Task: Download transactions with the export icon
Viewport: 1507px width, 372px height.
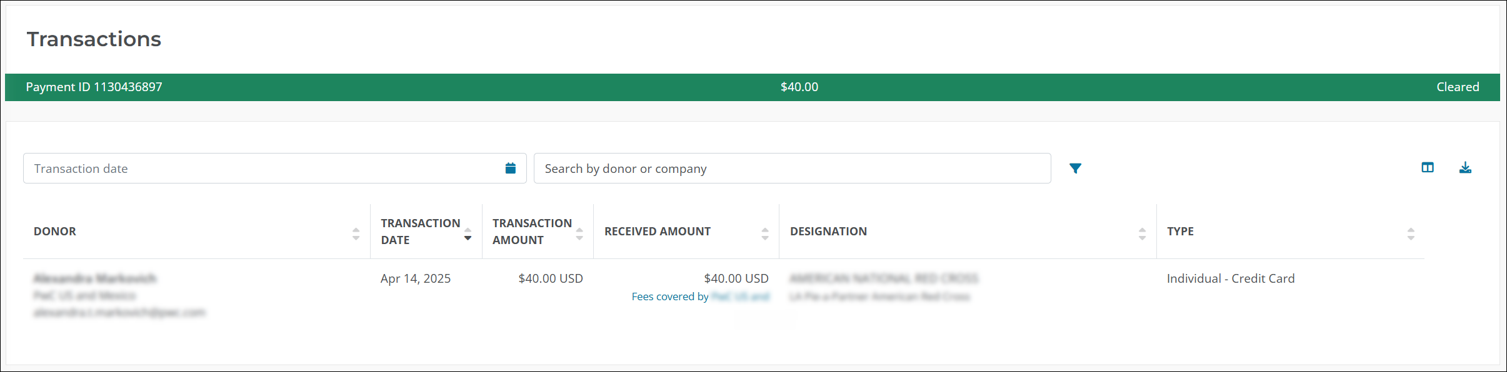Action: (x=1465, y=167)
